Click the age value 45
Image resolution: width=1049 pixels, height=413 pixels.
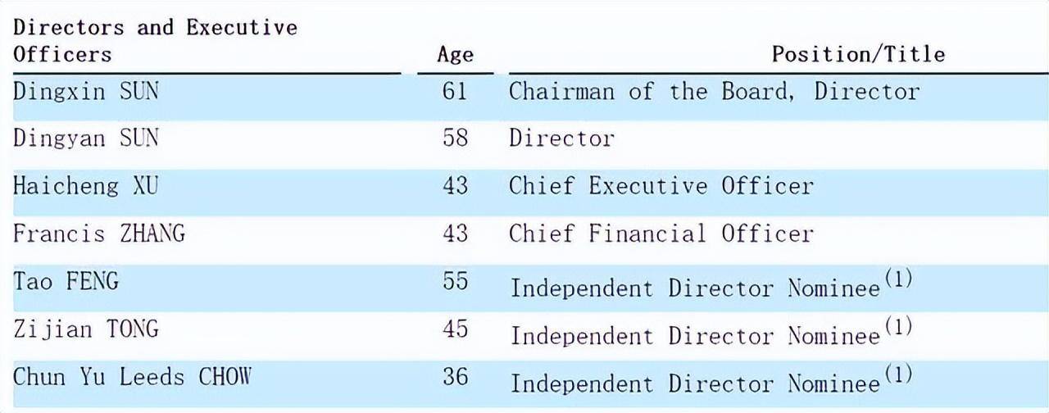pyautogui.click(x=455, y=329)
